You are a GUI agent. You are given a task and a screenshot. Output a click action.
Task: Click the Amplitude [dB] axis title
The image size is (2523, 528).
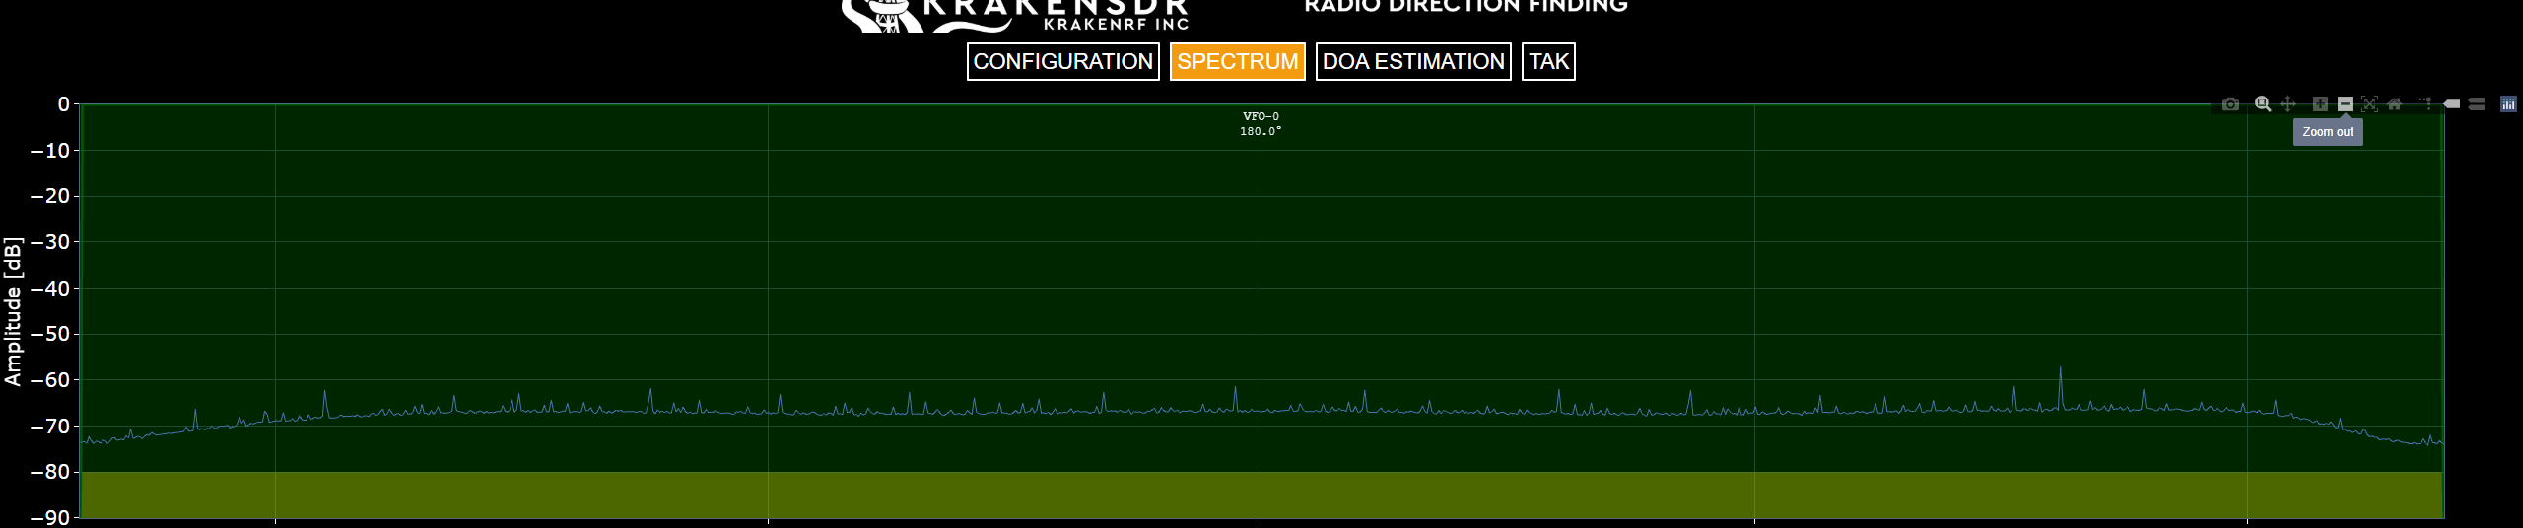point(13,311)
